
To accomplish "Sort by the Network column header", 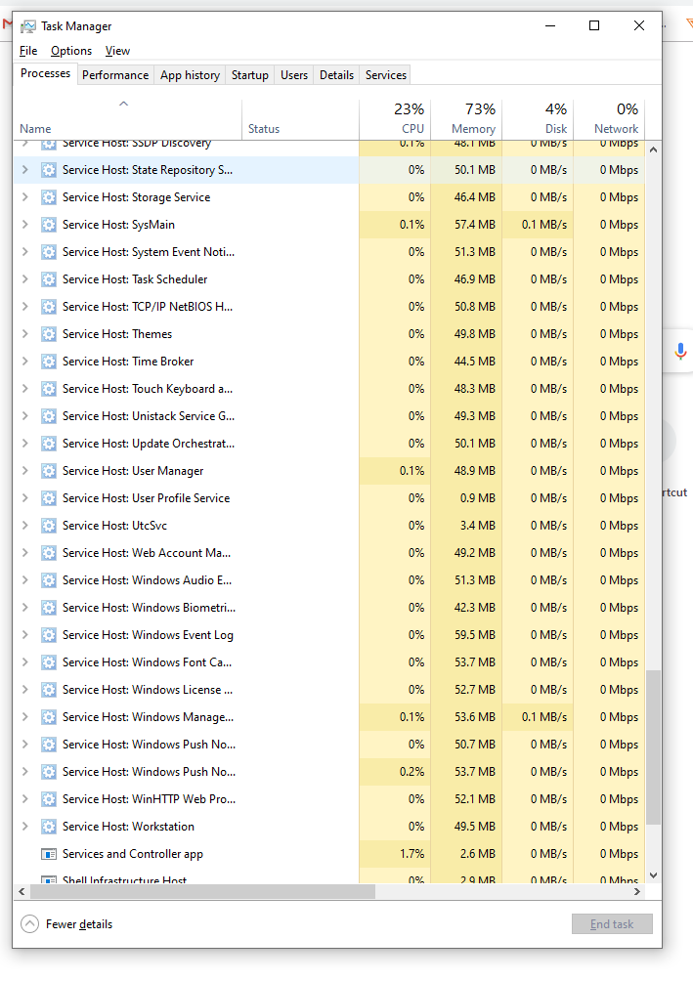I will [609, 119].
